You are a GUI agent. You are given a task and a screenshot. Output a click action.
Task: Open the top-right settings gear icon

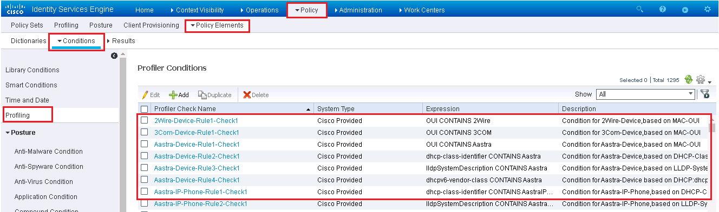[707, 9]
